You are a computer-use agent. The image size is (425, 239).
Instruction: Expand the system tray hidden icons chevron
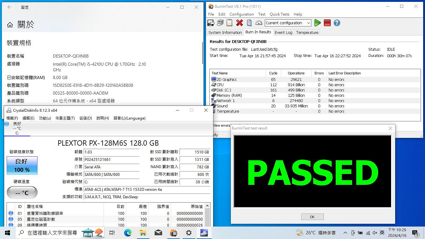click(x=345, y=233)
